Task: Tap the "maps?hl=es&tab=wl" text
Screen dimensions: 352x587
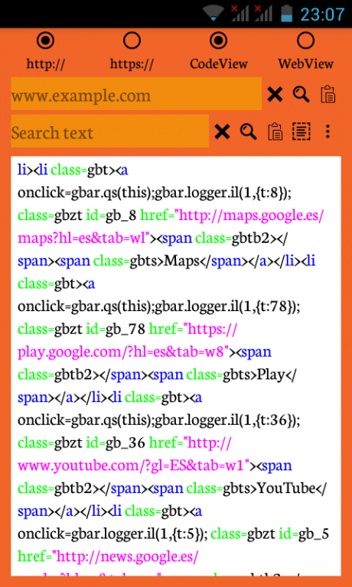Action: point(84,238)
